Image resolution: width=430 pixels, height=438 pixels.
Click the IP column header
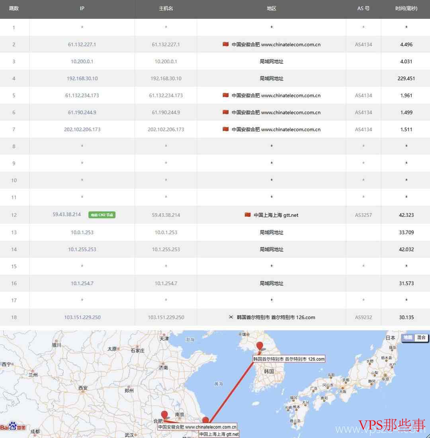pyautogui.click(x=82, y=8)
